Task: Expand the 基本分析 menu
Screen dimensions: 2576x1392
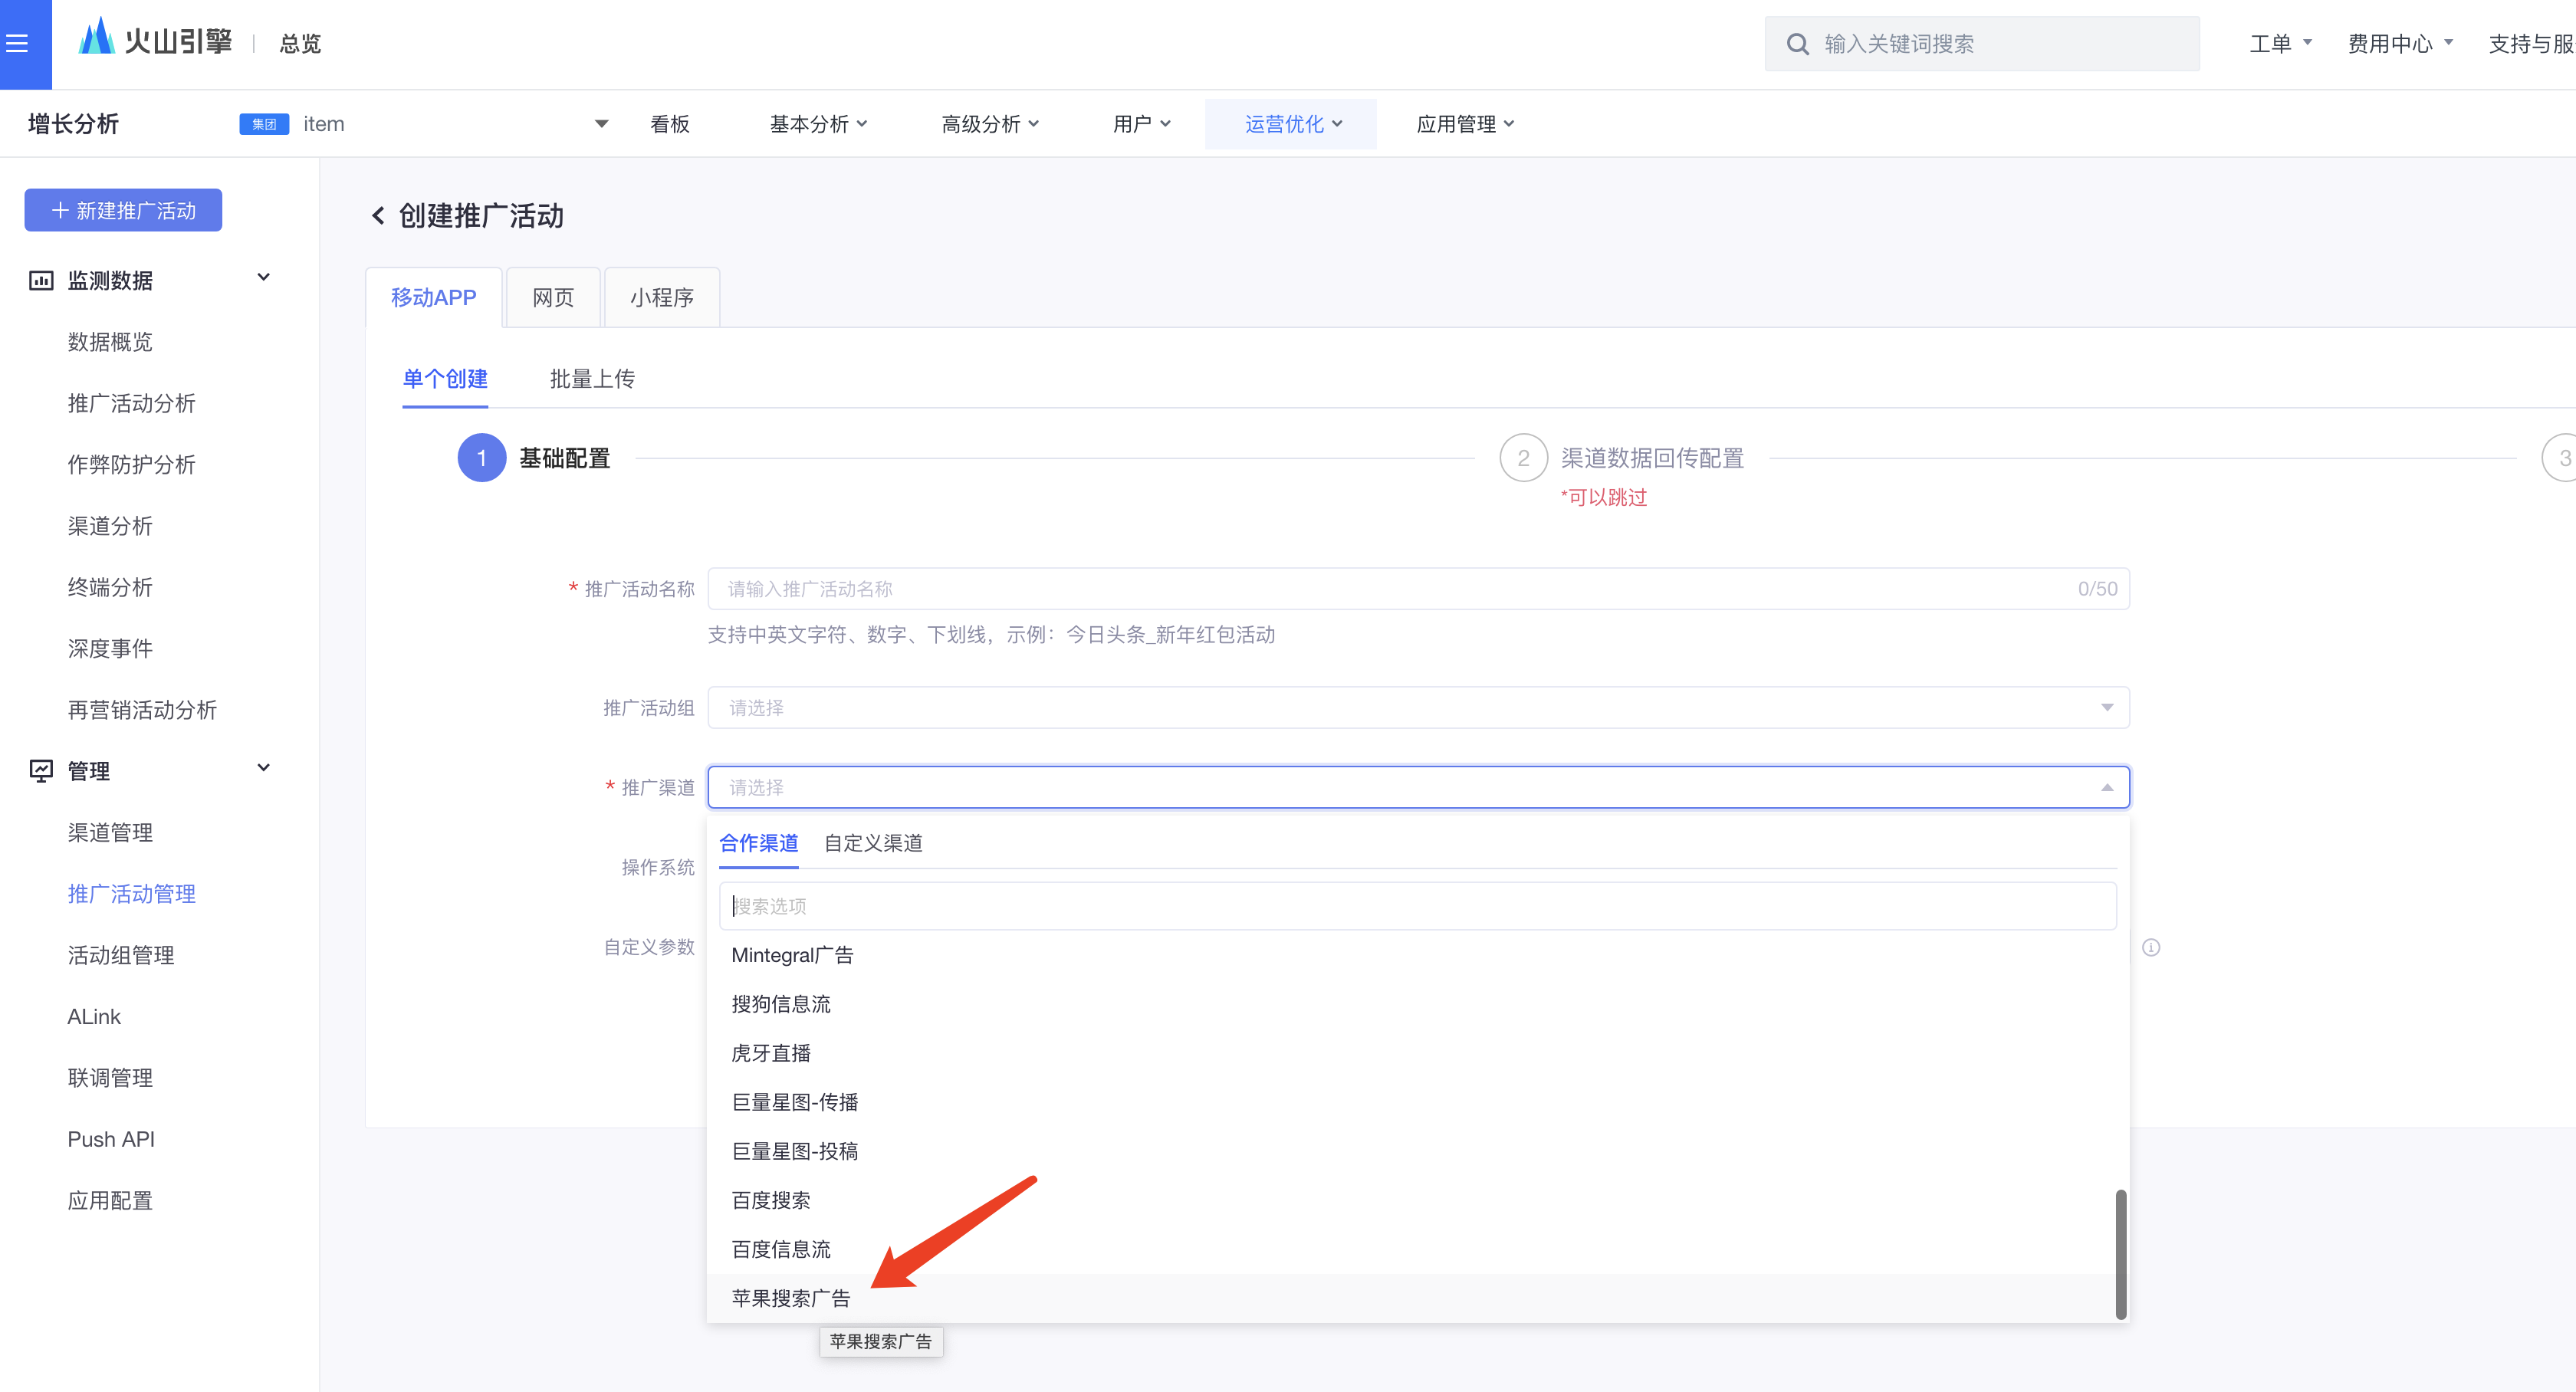Action: 818,124
